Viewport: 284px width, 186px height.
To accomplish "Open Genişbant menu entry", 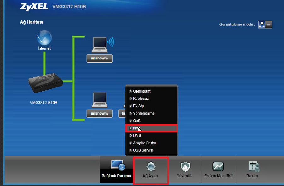I will tap(152, 91).
